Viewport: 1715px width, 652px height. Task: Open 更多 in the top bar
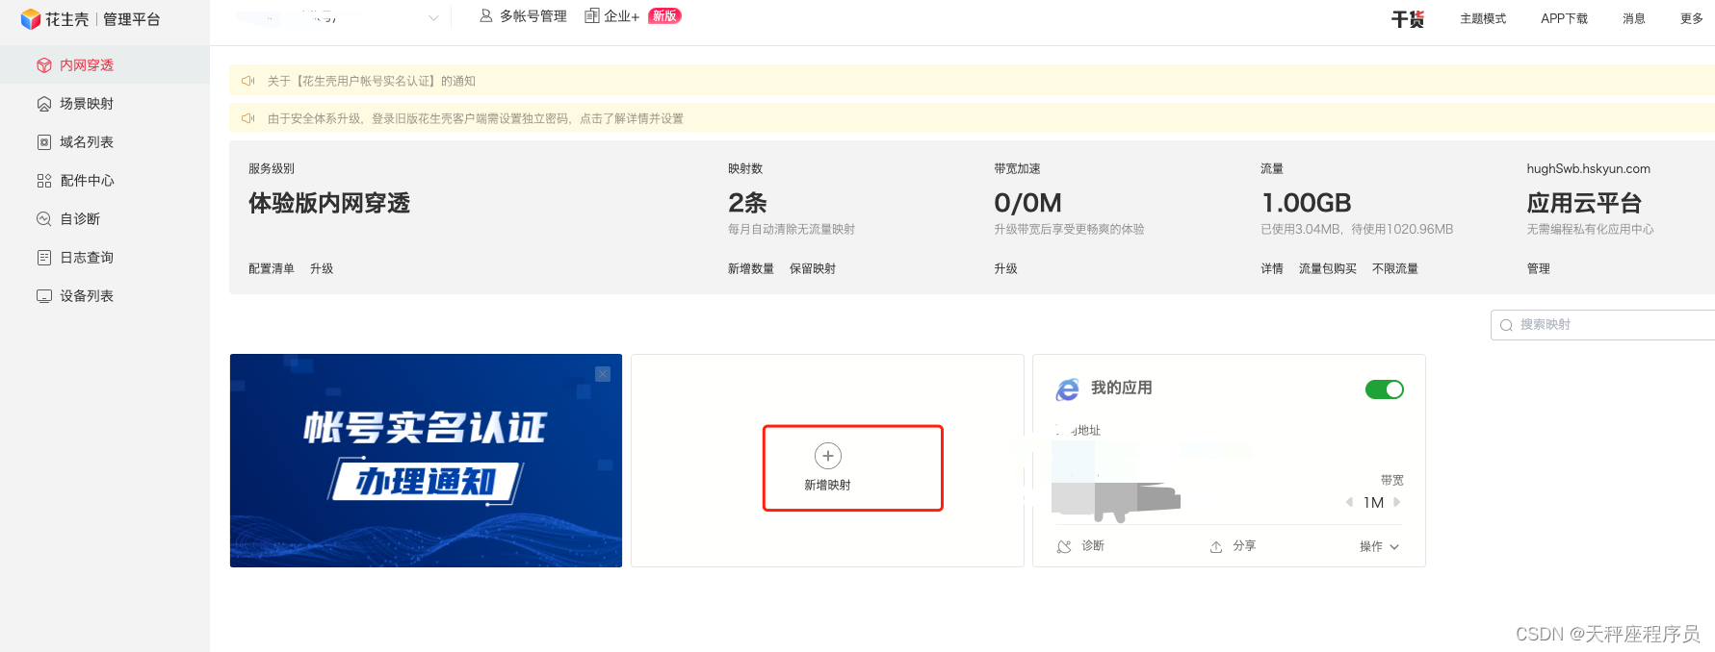point(1692,18)
